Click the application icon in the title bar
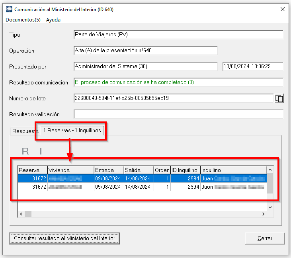Image resolution: width=291 pixels, height=258 pixels. (x=9, y=9)
